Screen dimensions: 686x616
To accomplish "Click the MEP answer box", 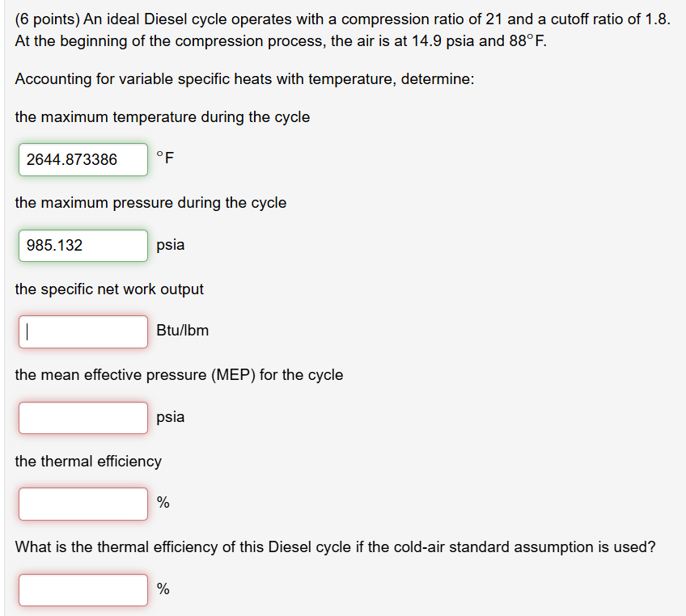I will (x=83, y=417).
